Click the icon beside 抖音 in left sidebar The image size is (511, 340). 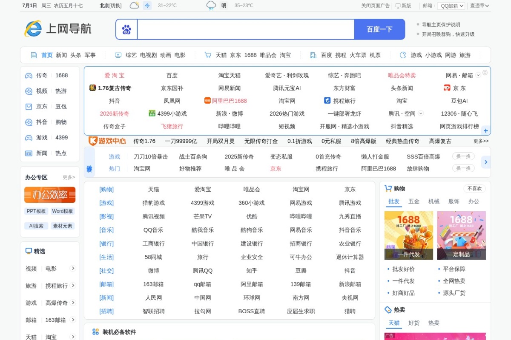pyautogui.click(x=29, y=122)
